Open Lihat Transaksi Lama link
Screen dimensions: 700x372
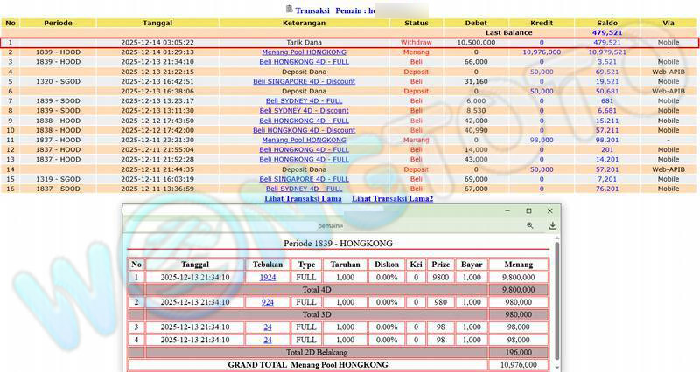tap(304, 198)
